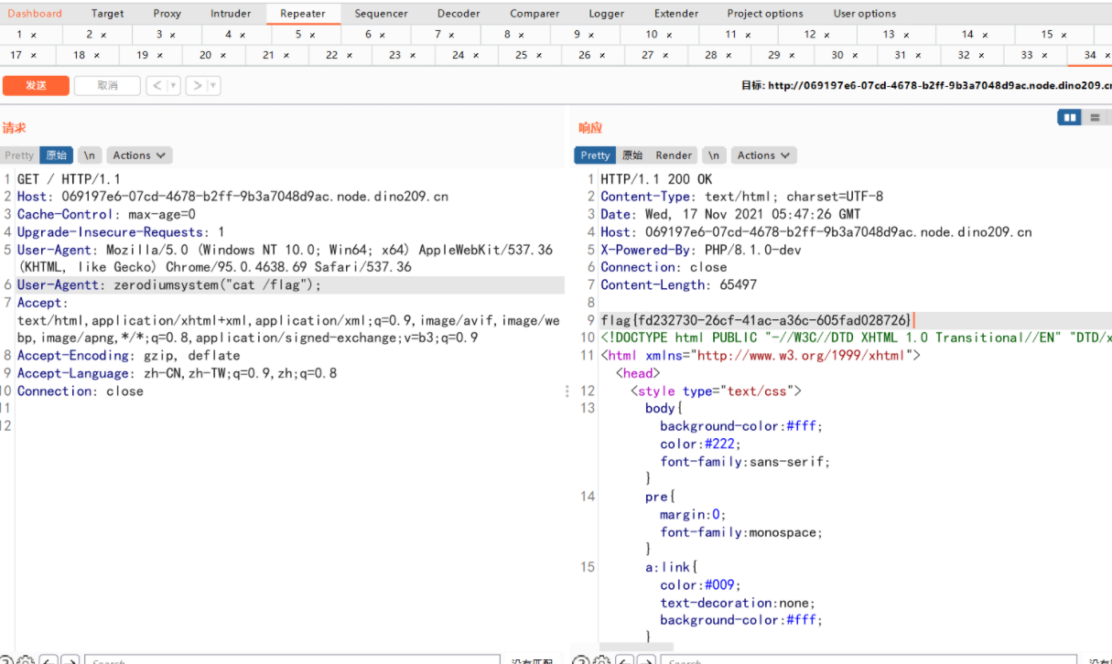The height and width of the screenshot is (664, 1112).
Task: Click the Accept-Encoding: gzip, deflate line
Action: (128, 356)
